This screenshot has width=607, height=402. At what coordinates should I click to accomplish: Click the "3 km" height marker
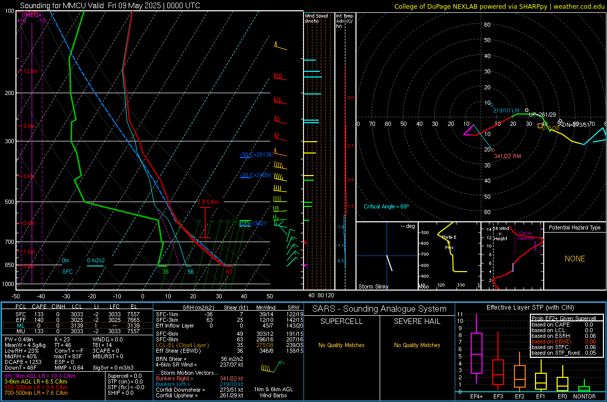point(29,223)
